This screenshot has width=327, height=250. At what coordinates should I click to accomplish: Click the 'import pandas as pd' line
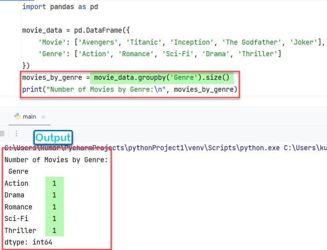(60, 7)
